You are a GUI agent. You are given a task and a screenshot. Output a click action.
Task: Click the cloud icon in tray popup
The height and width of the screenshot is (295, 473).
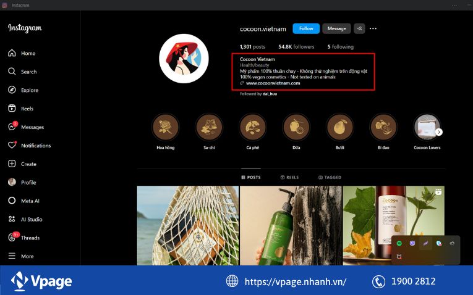click(x=452, y=243)
